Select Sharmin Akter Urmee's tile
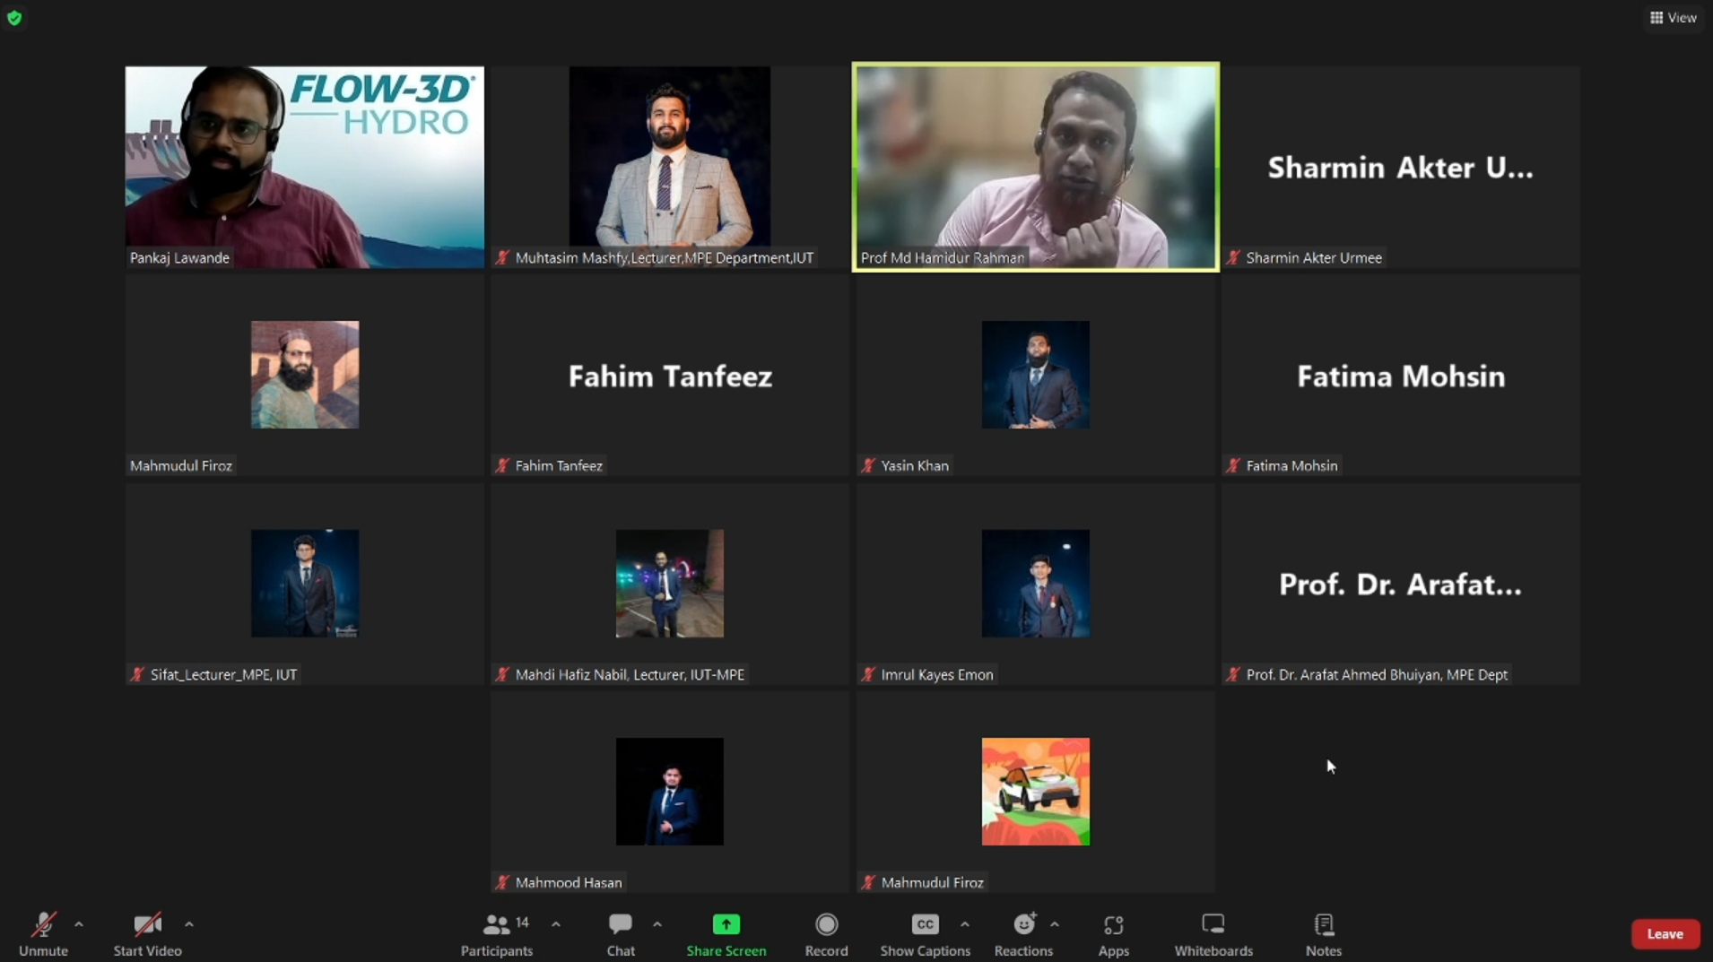This screenshot has height=962, width=1713. point(1400,167)
